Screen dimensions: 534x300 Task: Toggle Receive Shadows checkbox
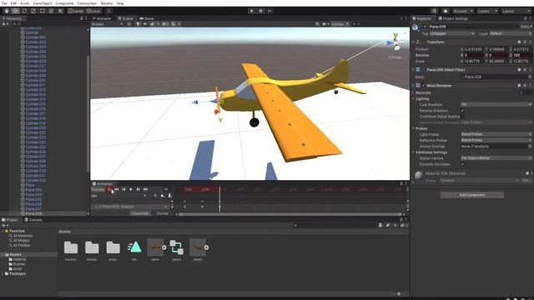tap(462, 111)
